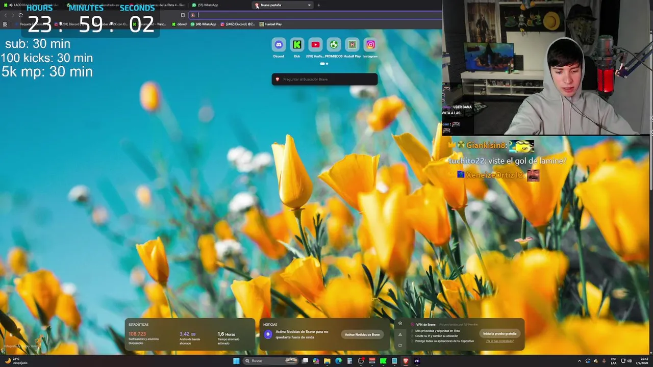Click the Brave search box on page

(324, 79)
